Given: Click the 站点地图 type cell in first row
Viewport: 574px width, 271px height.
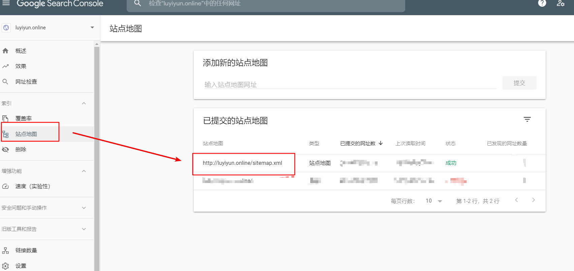Looking at the screenshot, I should pyautogui.click(x=320, y=163).
